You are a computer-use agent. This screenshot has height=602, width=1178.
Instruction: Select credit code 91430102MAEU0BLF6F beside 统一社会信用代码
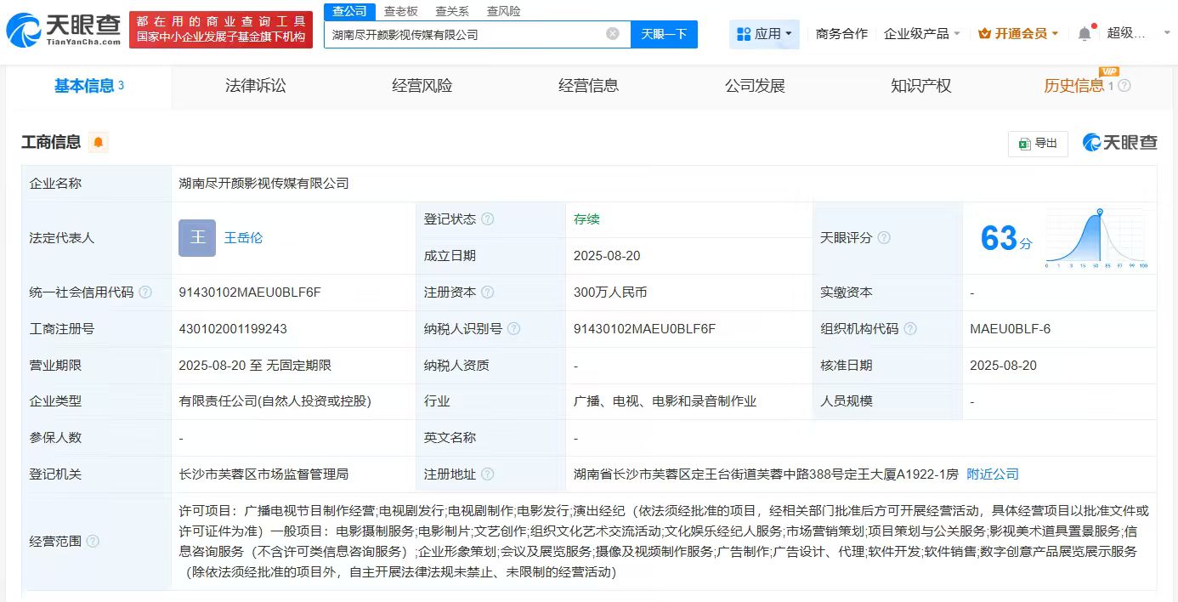tap(250, 292)
